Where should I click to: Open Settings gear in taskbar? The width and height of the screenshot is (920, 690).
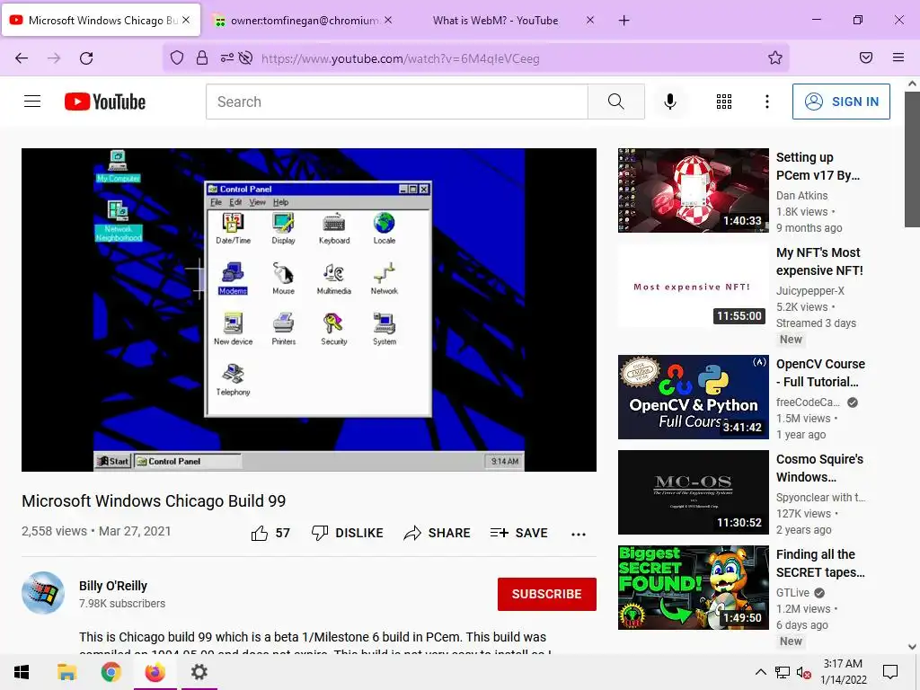pos(199,672)
